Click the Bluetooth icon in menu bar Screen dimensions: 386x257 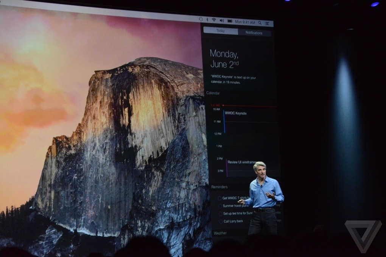coord(207,19)
